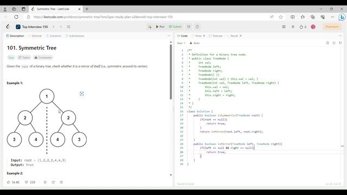
Task: Close the Note tab
Action: (x=204, y=36)
